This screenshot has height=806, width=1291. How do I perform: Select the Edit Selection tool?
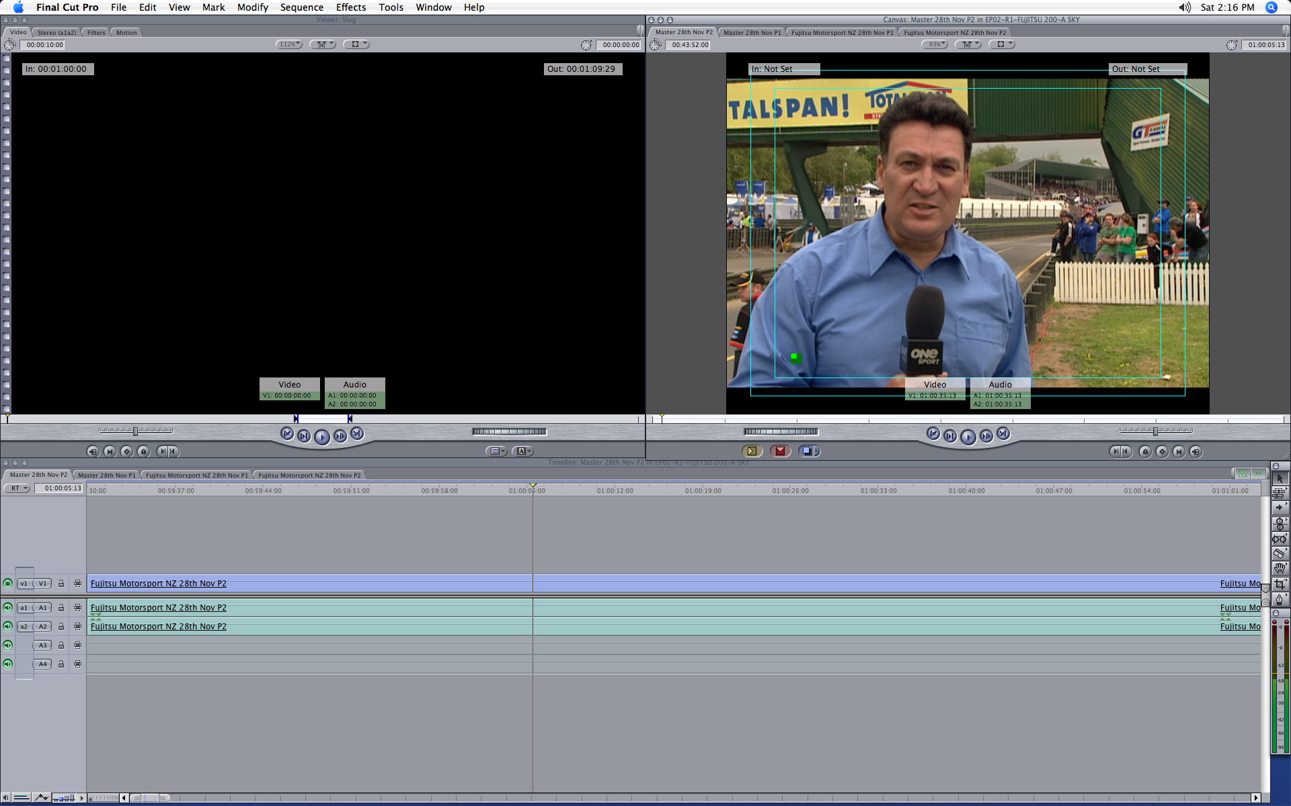pos(1280,493)
